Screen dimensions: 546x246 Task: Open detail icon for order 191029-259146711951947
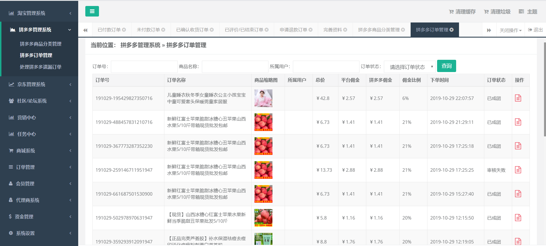[518, 170]
